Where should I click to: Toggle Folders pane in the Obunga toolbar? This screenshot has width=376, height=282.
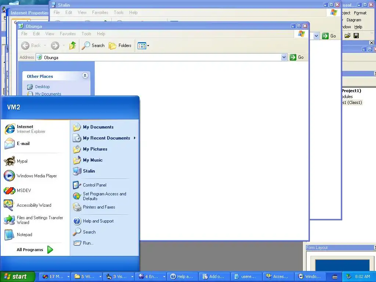[x=120, y=46]
